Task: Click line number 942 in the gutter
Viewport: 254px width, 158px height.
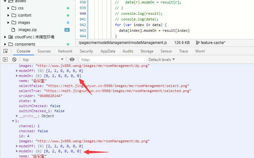Action: click(x=82, y=25)
